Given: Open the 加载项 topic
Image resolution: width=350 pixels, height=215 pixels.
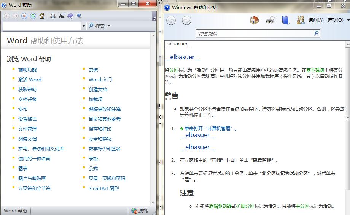Looking at the screenshot, I should 95,100.
